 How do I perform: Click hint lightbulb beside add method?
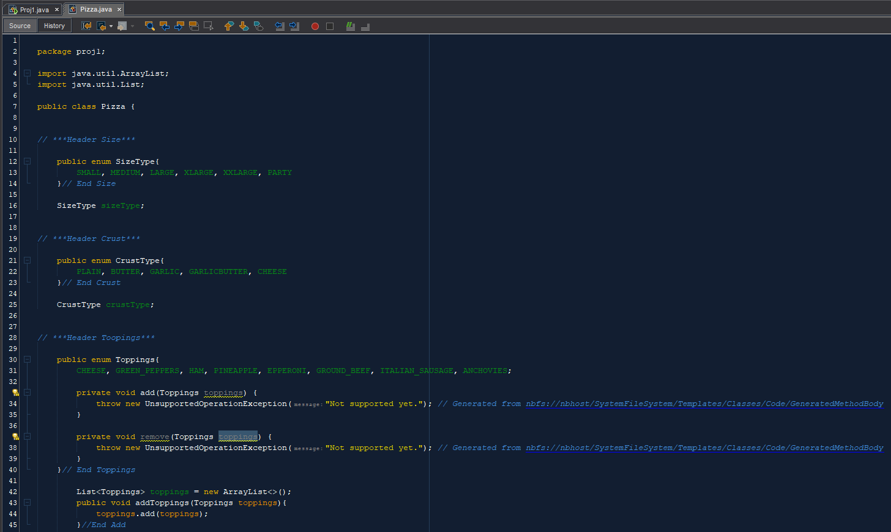(15, 393)
